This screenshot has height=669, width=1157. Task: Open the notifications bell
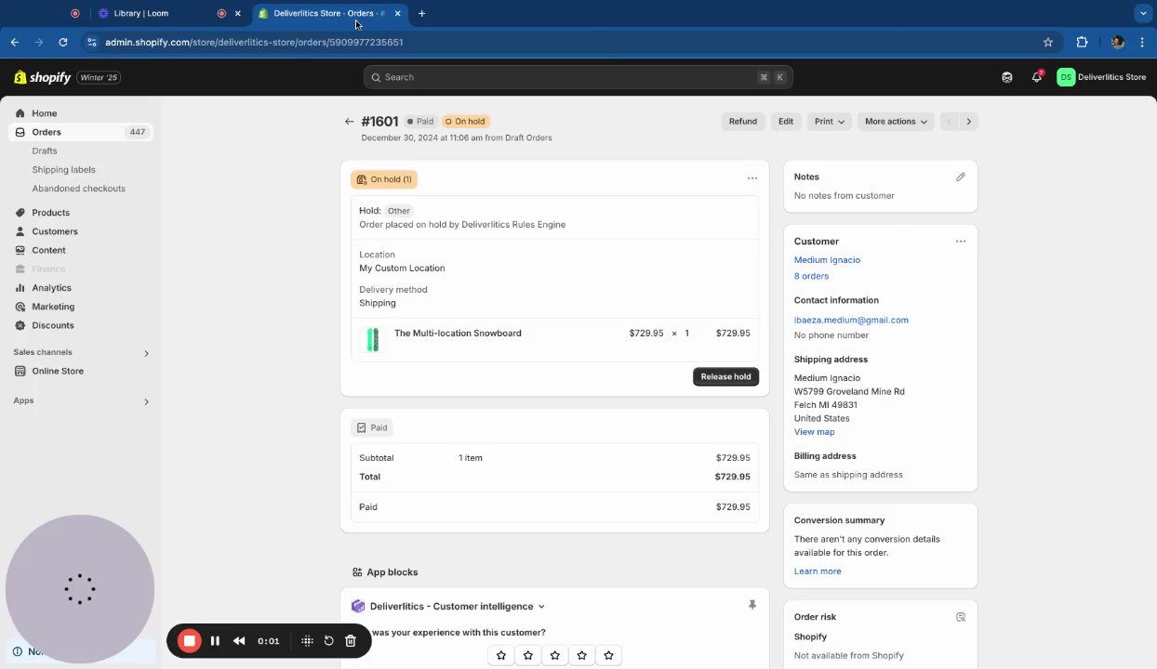pyautogui.click(x=1037, y=77)
